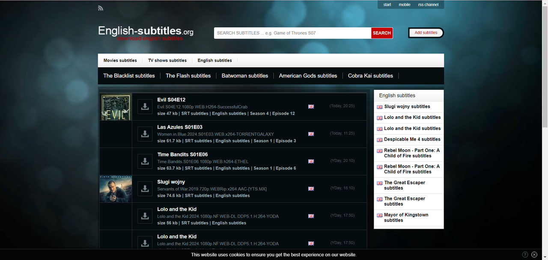This screenshot has height=260, width=548.
Task: Click Women.in.Blue.2024.S01E03 release name text
Action: coord(215,134)
